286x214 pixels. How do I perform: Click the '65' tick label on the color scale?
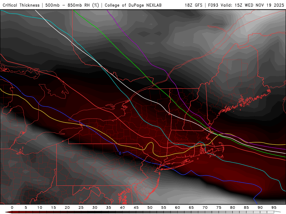click(191, 208)
